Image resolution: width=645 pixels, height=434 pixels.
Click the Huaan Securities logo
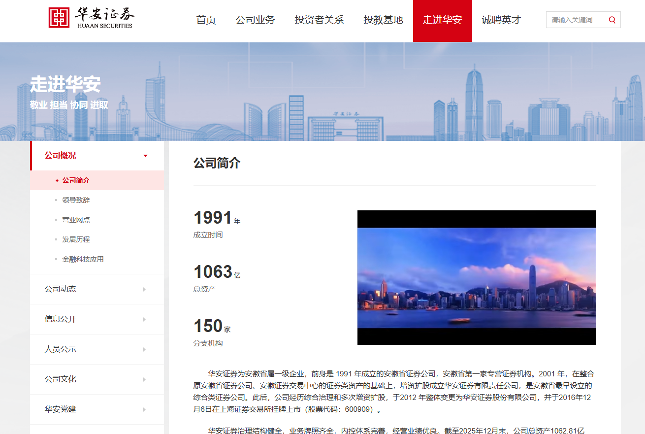pyautogui.click(x=90, y=17)
